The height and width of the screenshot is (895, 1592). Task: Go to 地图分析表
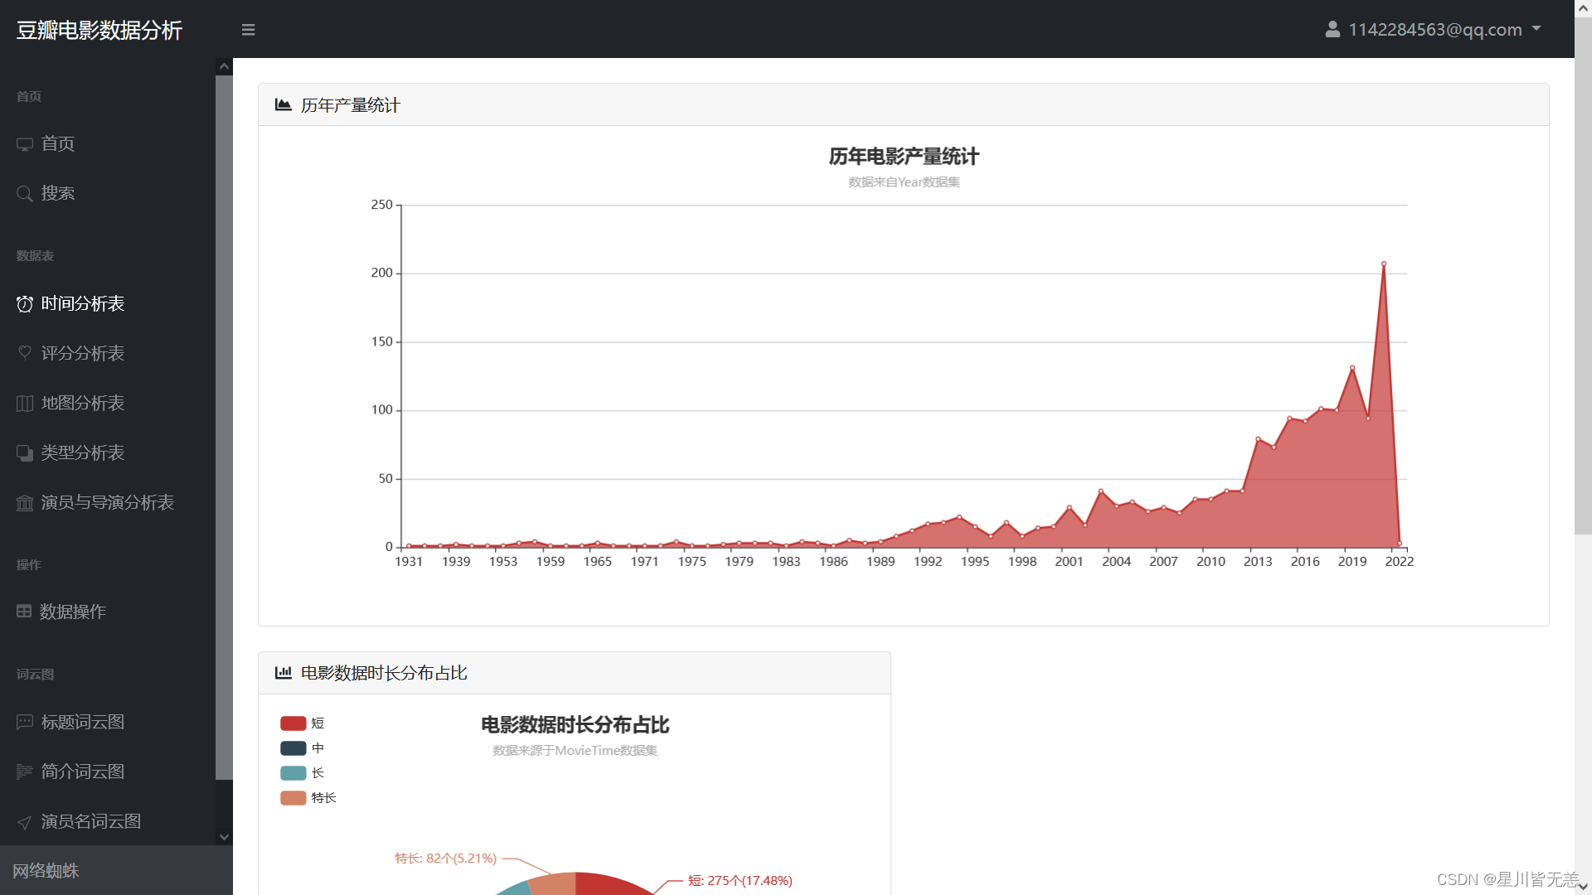(x=108, y=404)
